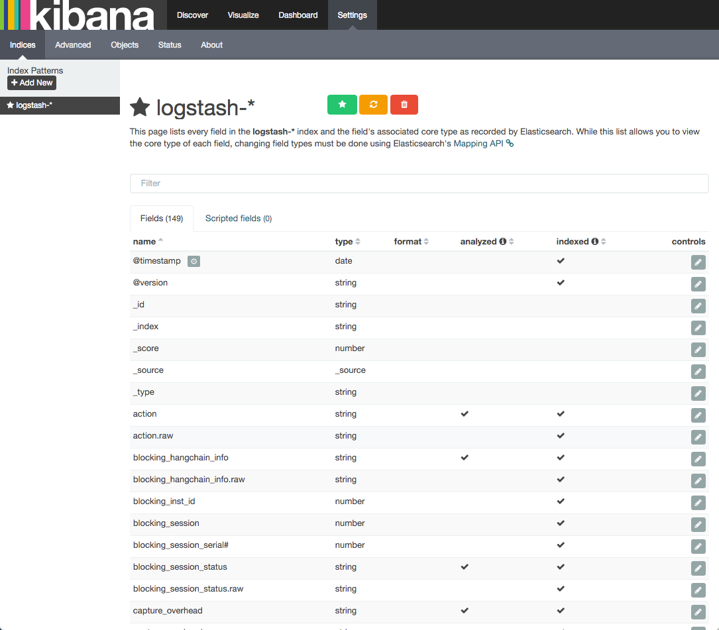
Task: Edit the _type field with pencil icon
Action: (698, 394)
